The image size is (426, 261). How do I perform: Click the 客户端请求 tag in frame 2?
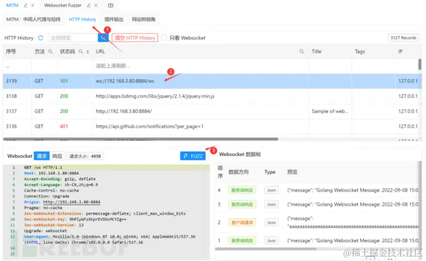coord(242,223)
